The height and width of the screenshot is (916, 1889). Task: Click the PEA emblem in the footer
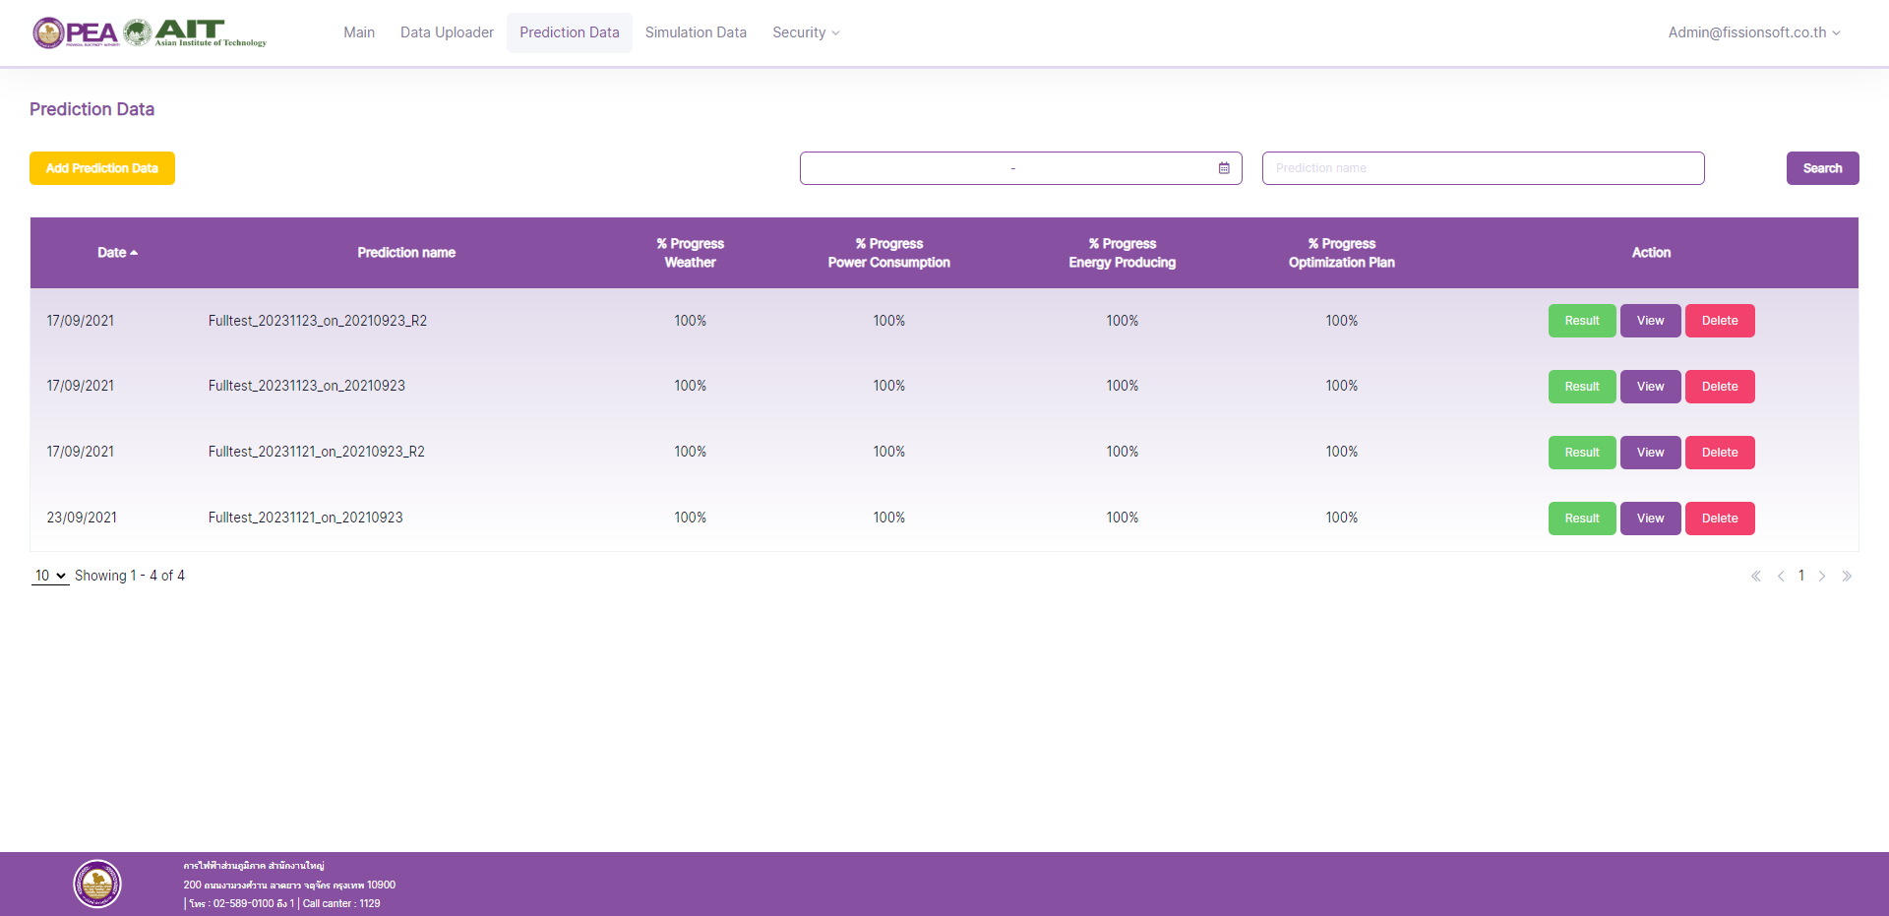pyautogui.click(x=97, y=884)
